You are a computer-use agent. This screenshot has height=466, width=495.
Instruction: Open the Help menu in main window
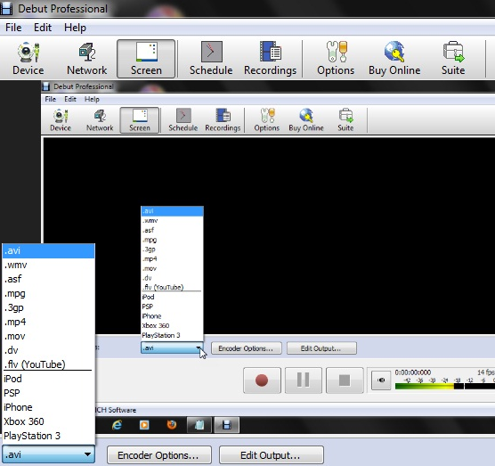tap(75, 28)
